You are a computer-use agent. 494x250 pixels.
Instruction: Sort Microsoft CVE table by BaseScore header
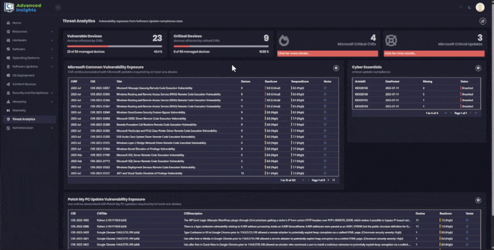click(x=271, y=81)
